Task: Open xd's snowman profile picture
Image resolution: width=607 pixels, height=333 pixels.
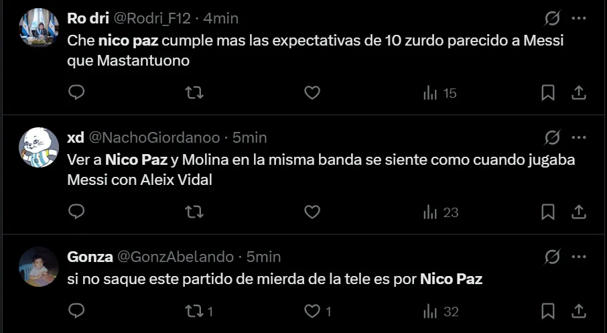Action: 39,147
